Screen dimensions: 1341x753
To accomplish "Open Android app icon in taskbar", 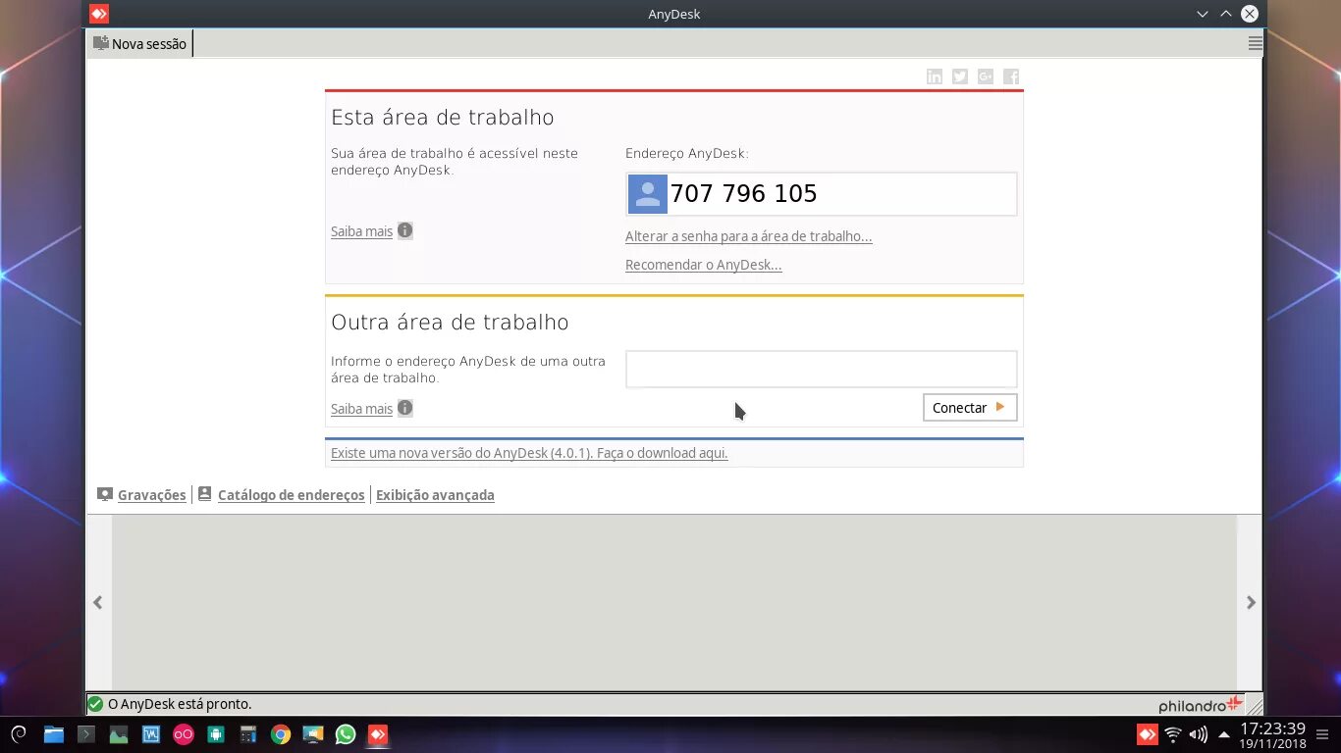I will (x=216, y=733).
